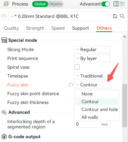This screenshot has height=142, width=128.
Task: Toggle the Advanced mode switch
Action: tap(106, 4)
